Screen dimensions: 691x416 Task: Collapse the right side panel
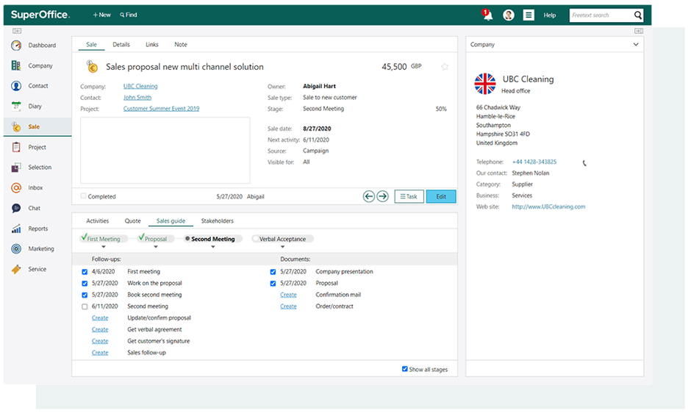pos(639,31)
